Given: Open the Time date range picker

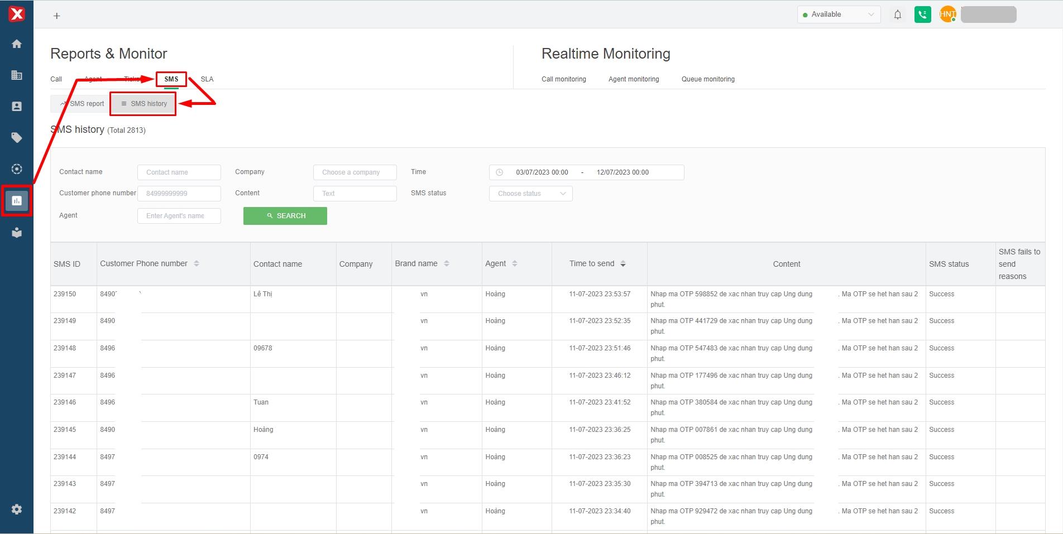Looking at the screenshot, I should click(x=586, y=172).
